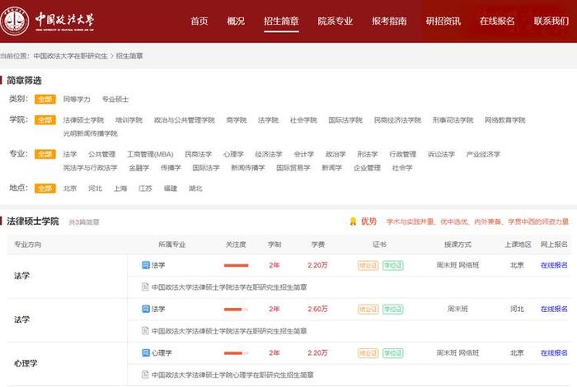Filter 地点 by 江苏
577x387 pixels.
click(x=145, y=189)
